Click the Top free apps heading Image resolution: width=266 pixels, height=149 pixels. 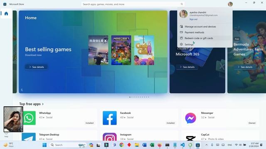(30, 104)
